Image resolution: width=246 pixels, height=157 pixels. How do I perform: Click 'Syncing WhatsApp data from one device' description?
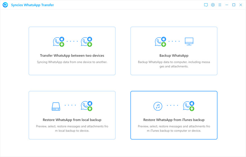(x=72, y=62)
